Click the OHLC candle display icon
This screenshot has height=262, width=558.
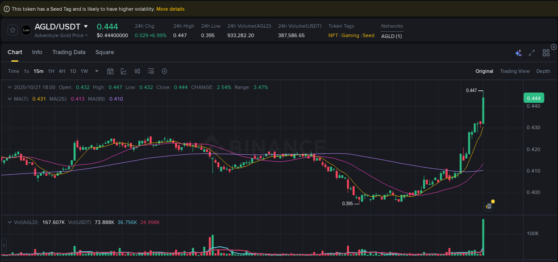(137, 71)
